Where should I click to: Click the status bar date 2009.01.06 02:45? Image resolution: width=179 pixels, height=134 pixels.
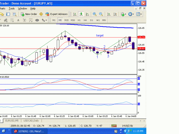[20, 126]
